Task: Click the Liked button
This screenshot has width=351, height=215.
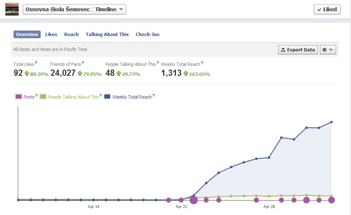Action: pyautogui.click(x=327, y=10)
